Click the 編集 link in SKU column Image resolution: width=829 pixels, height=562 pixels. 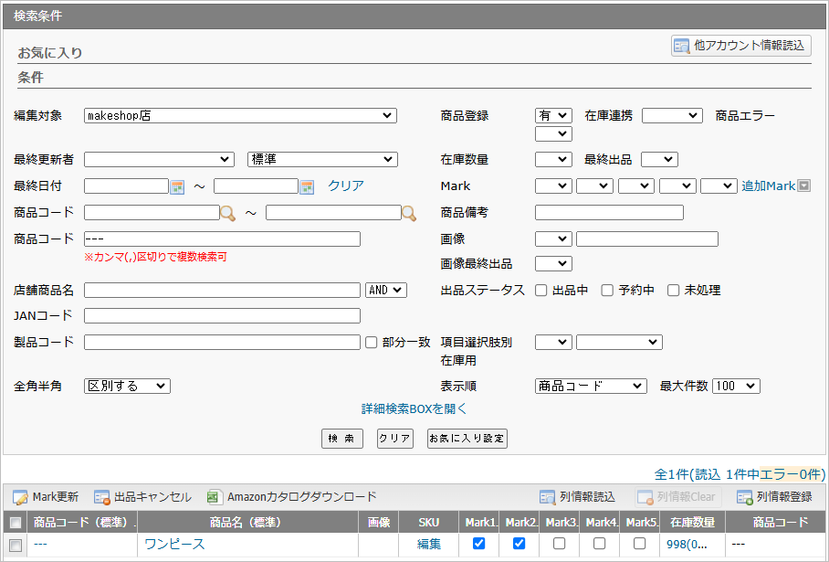pos(429,544)
